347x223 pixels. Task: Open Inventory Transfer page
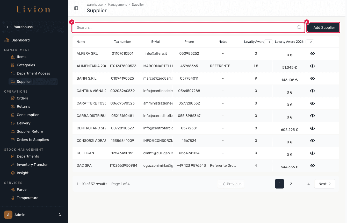pos(32,165)
